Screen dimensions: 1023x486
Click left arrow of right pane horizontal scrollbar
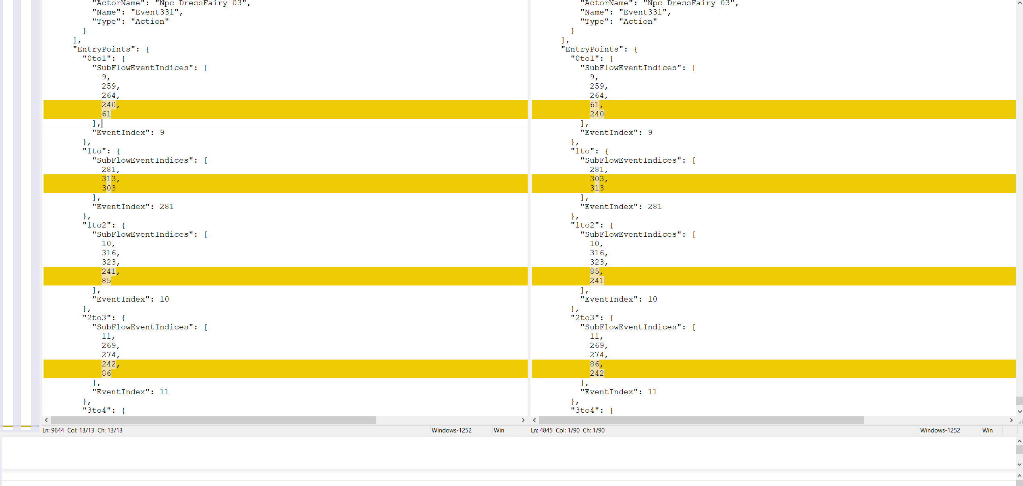(534, 420)
